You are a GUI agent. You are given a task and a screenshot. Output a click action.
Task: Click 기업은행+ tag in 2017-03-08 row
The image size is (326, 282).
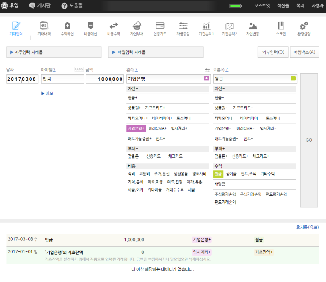[x=202, y=240]
